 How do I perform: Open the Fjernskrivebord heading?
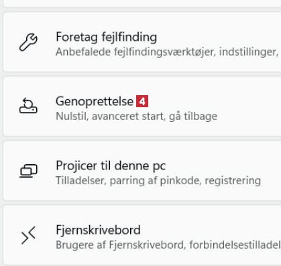(98, 230)
